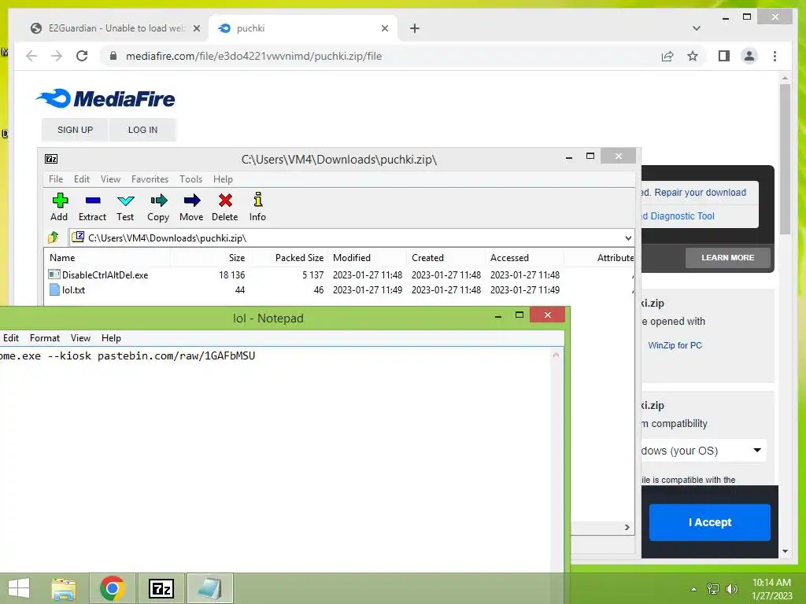Open the Tools menu in 7-Zip
Image resolution: width=806 pixels, height=604 pixels.
[190, 179]
